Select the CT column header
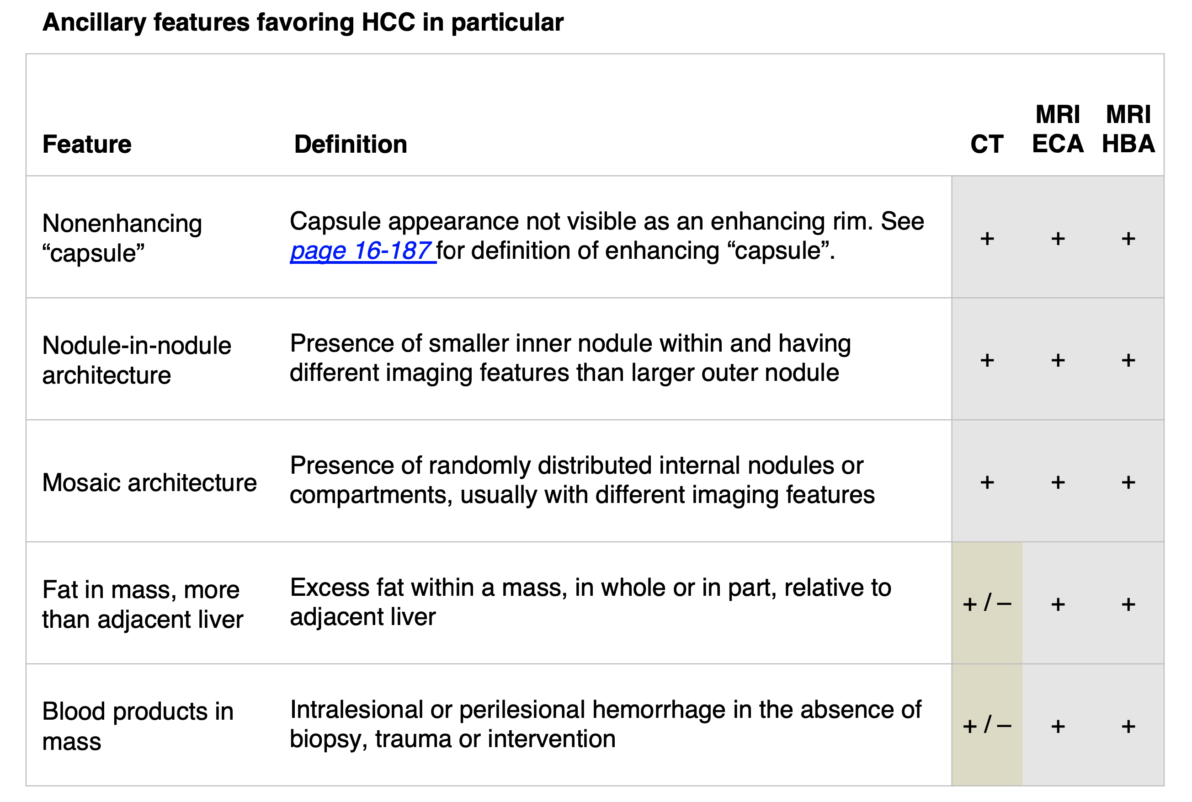This screenshot has height=802, width=1192. (x=987, y=144)
